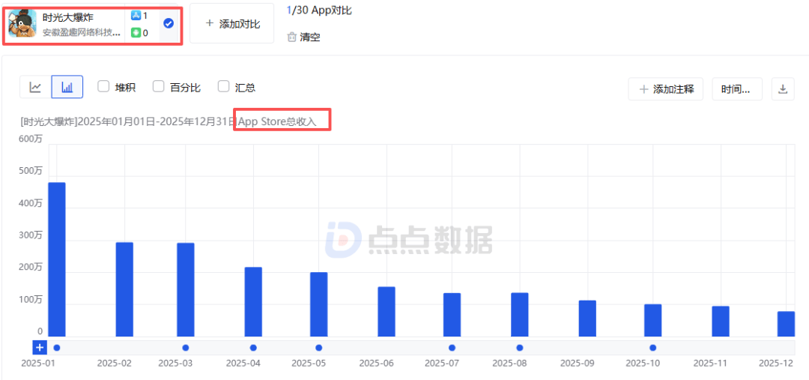
Task: Click the 2025-12 revenue bar
Action: [x=786, y=324]
